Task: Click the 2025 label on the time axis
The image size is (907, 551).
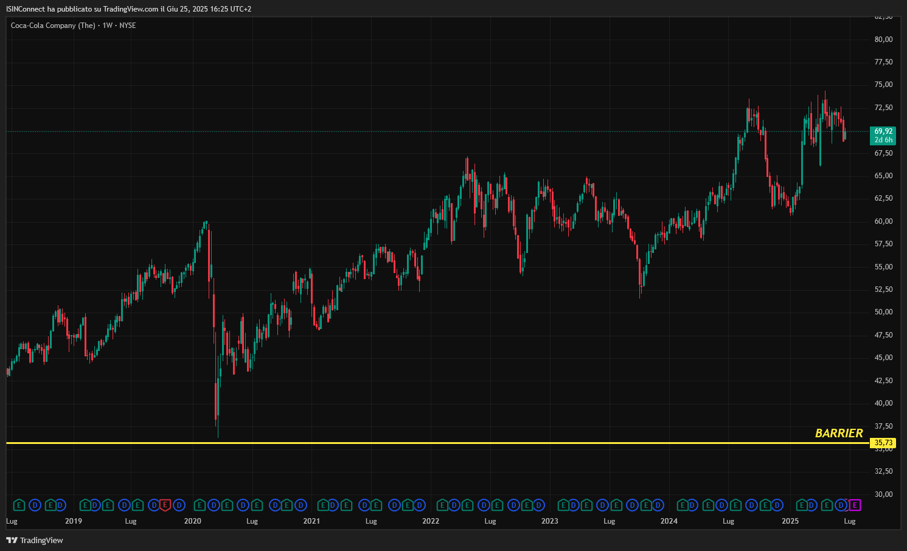Action: click(790, 521)
